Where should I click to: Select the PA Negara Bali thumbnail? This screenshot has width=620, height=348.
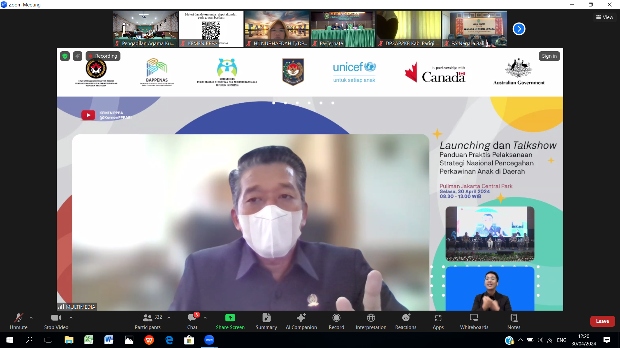(x=475, y=29)
